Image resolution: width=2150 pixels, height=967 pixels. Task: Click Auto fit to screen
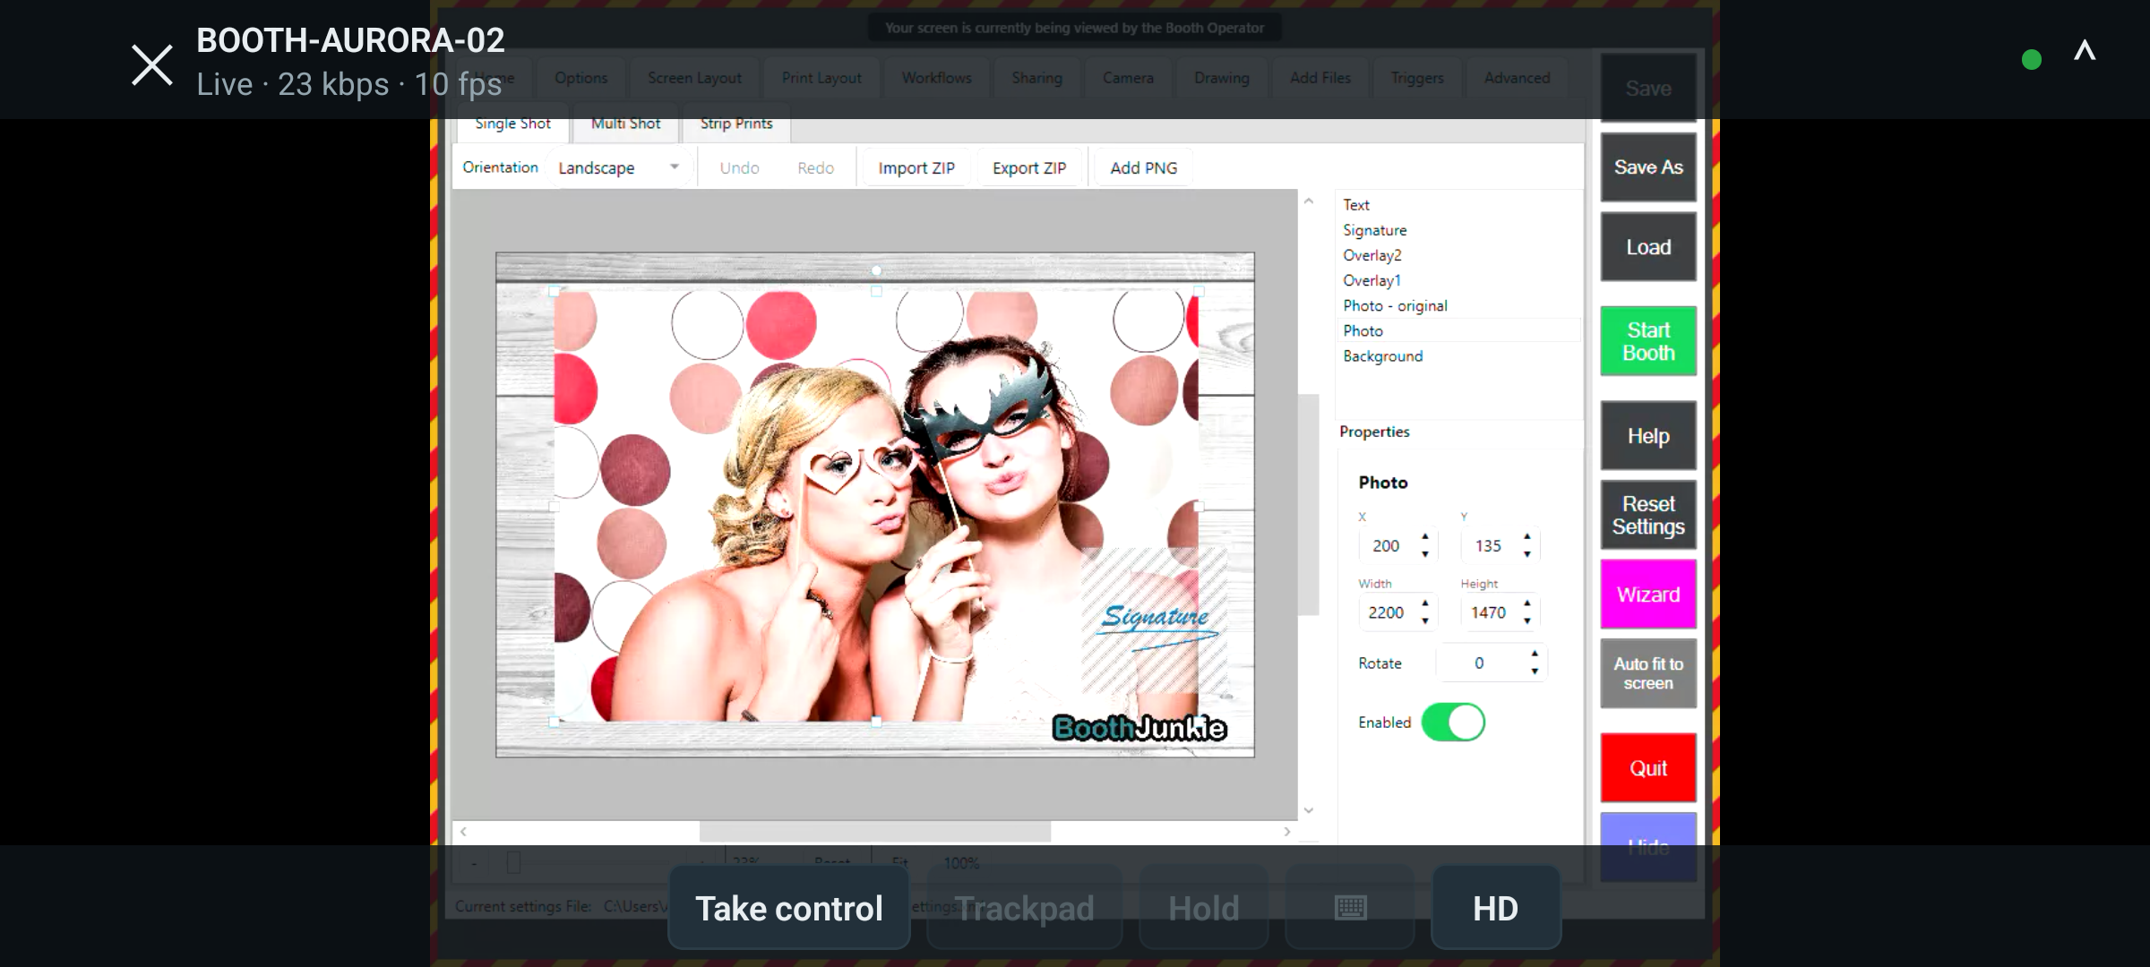1648,673
